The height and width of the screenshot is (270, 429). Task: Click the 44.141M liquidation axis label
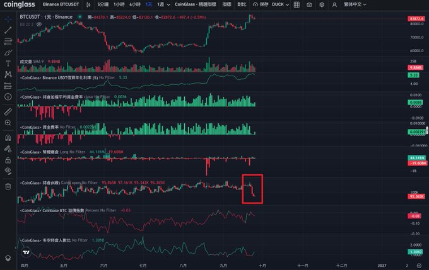(416, 158)
